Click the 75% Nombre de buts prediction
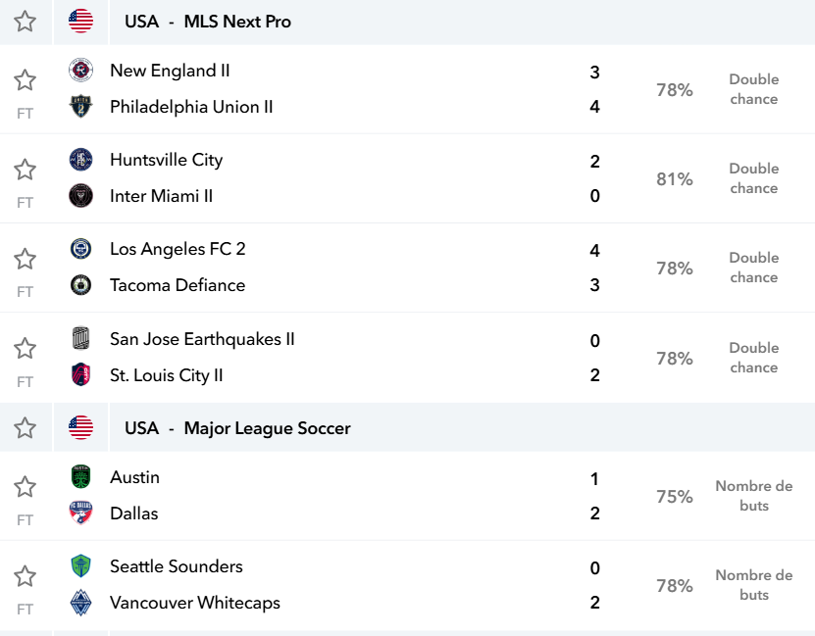The image size is (815, 636). (x=724, y=496)
